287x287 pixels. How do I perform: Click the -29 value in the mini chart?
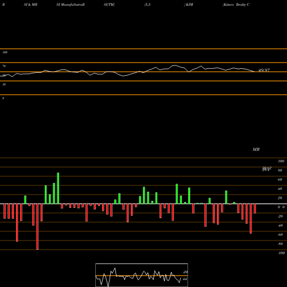(x=185, y=272)
